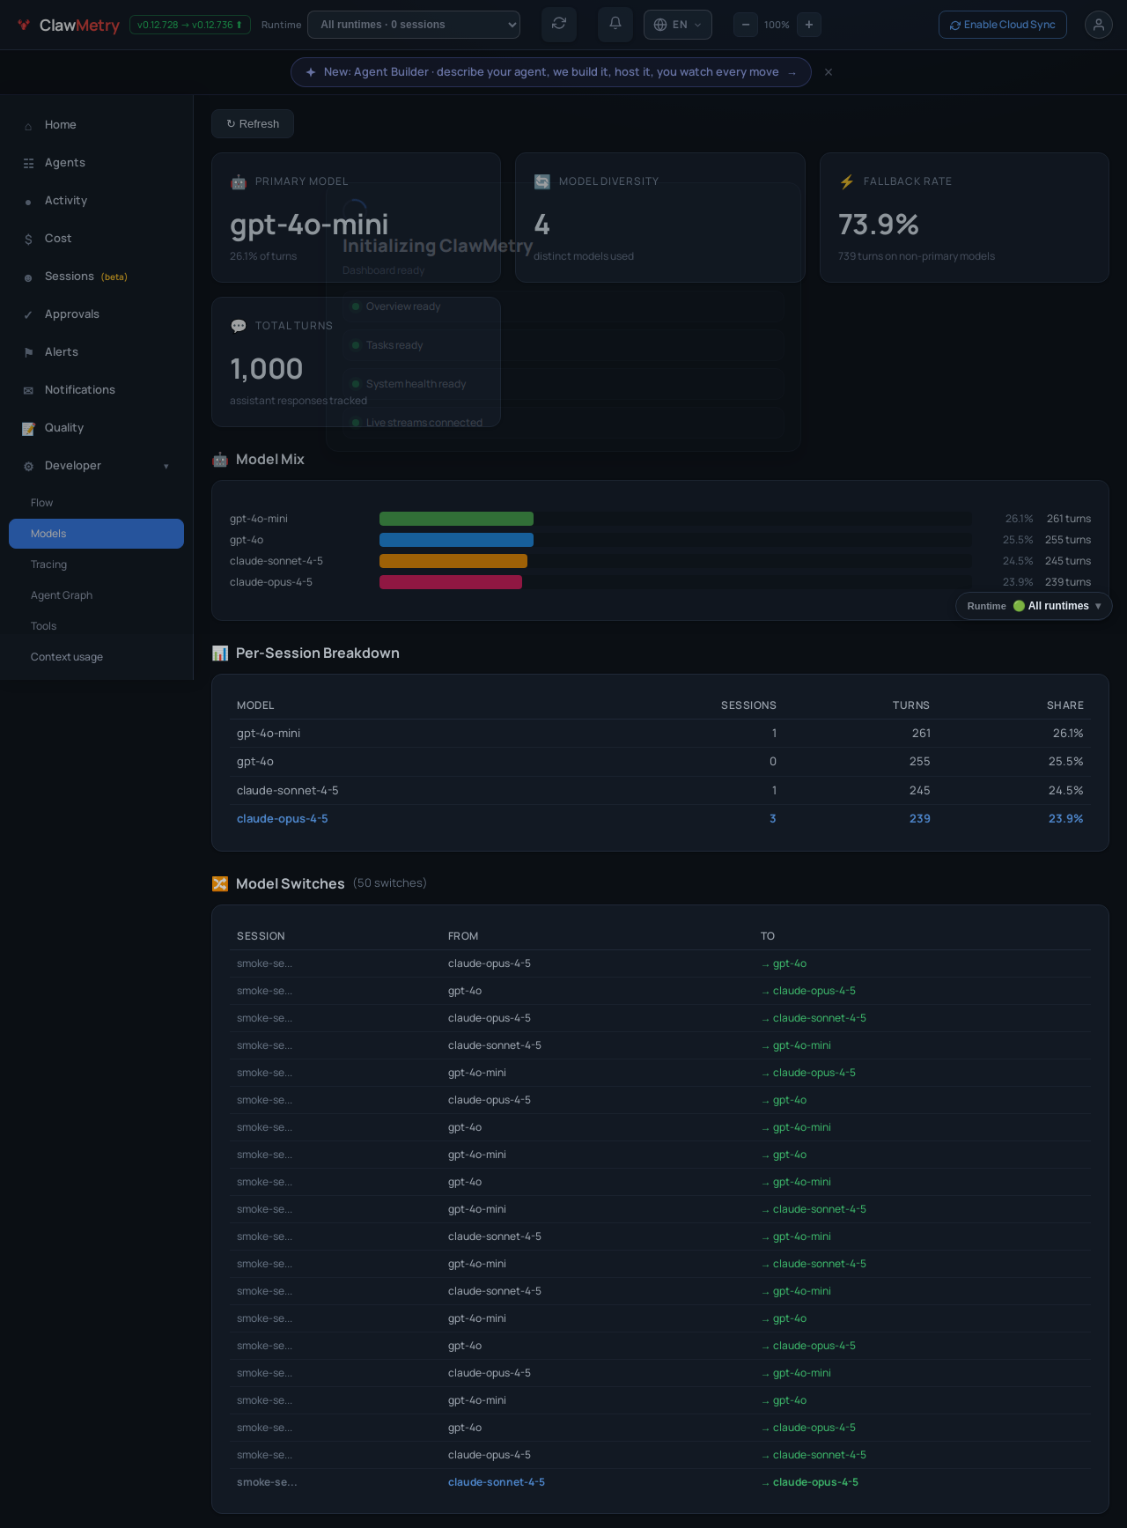Click the Refresh button

coord(253,124)
